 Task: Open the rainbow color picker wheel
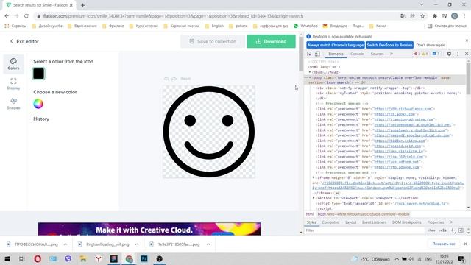(38, 104)
